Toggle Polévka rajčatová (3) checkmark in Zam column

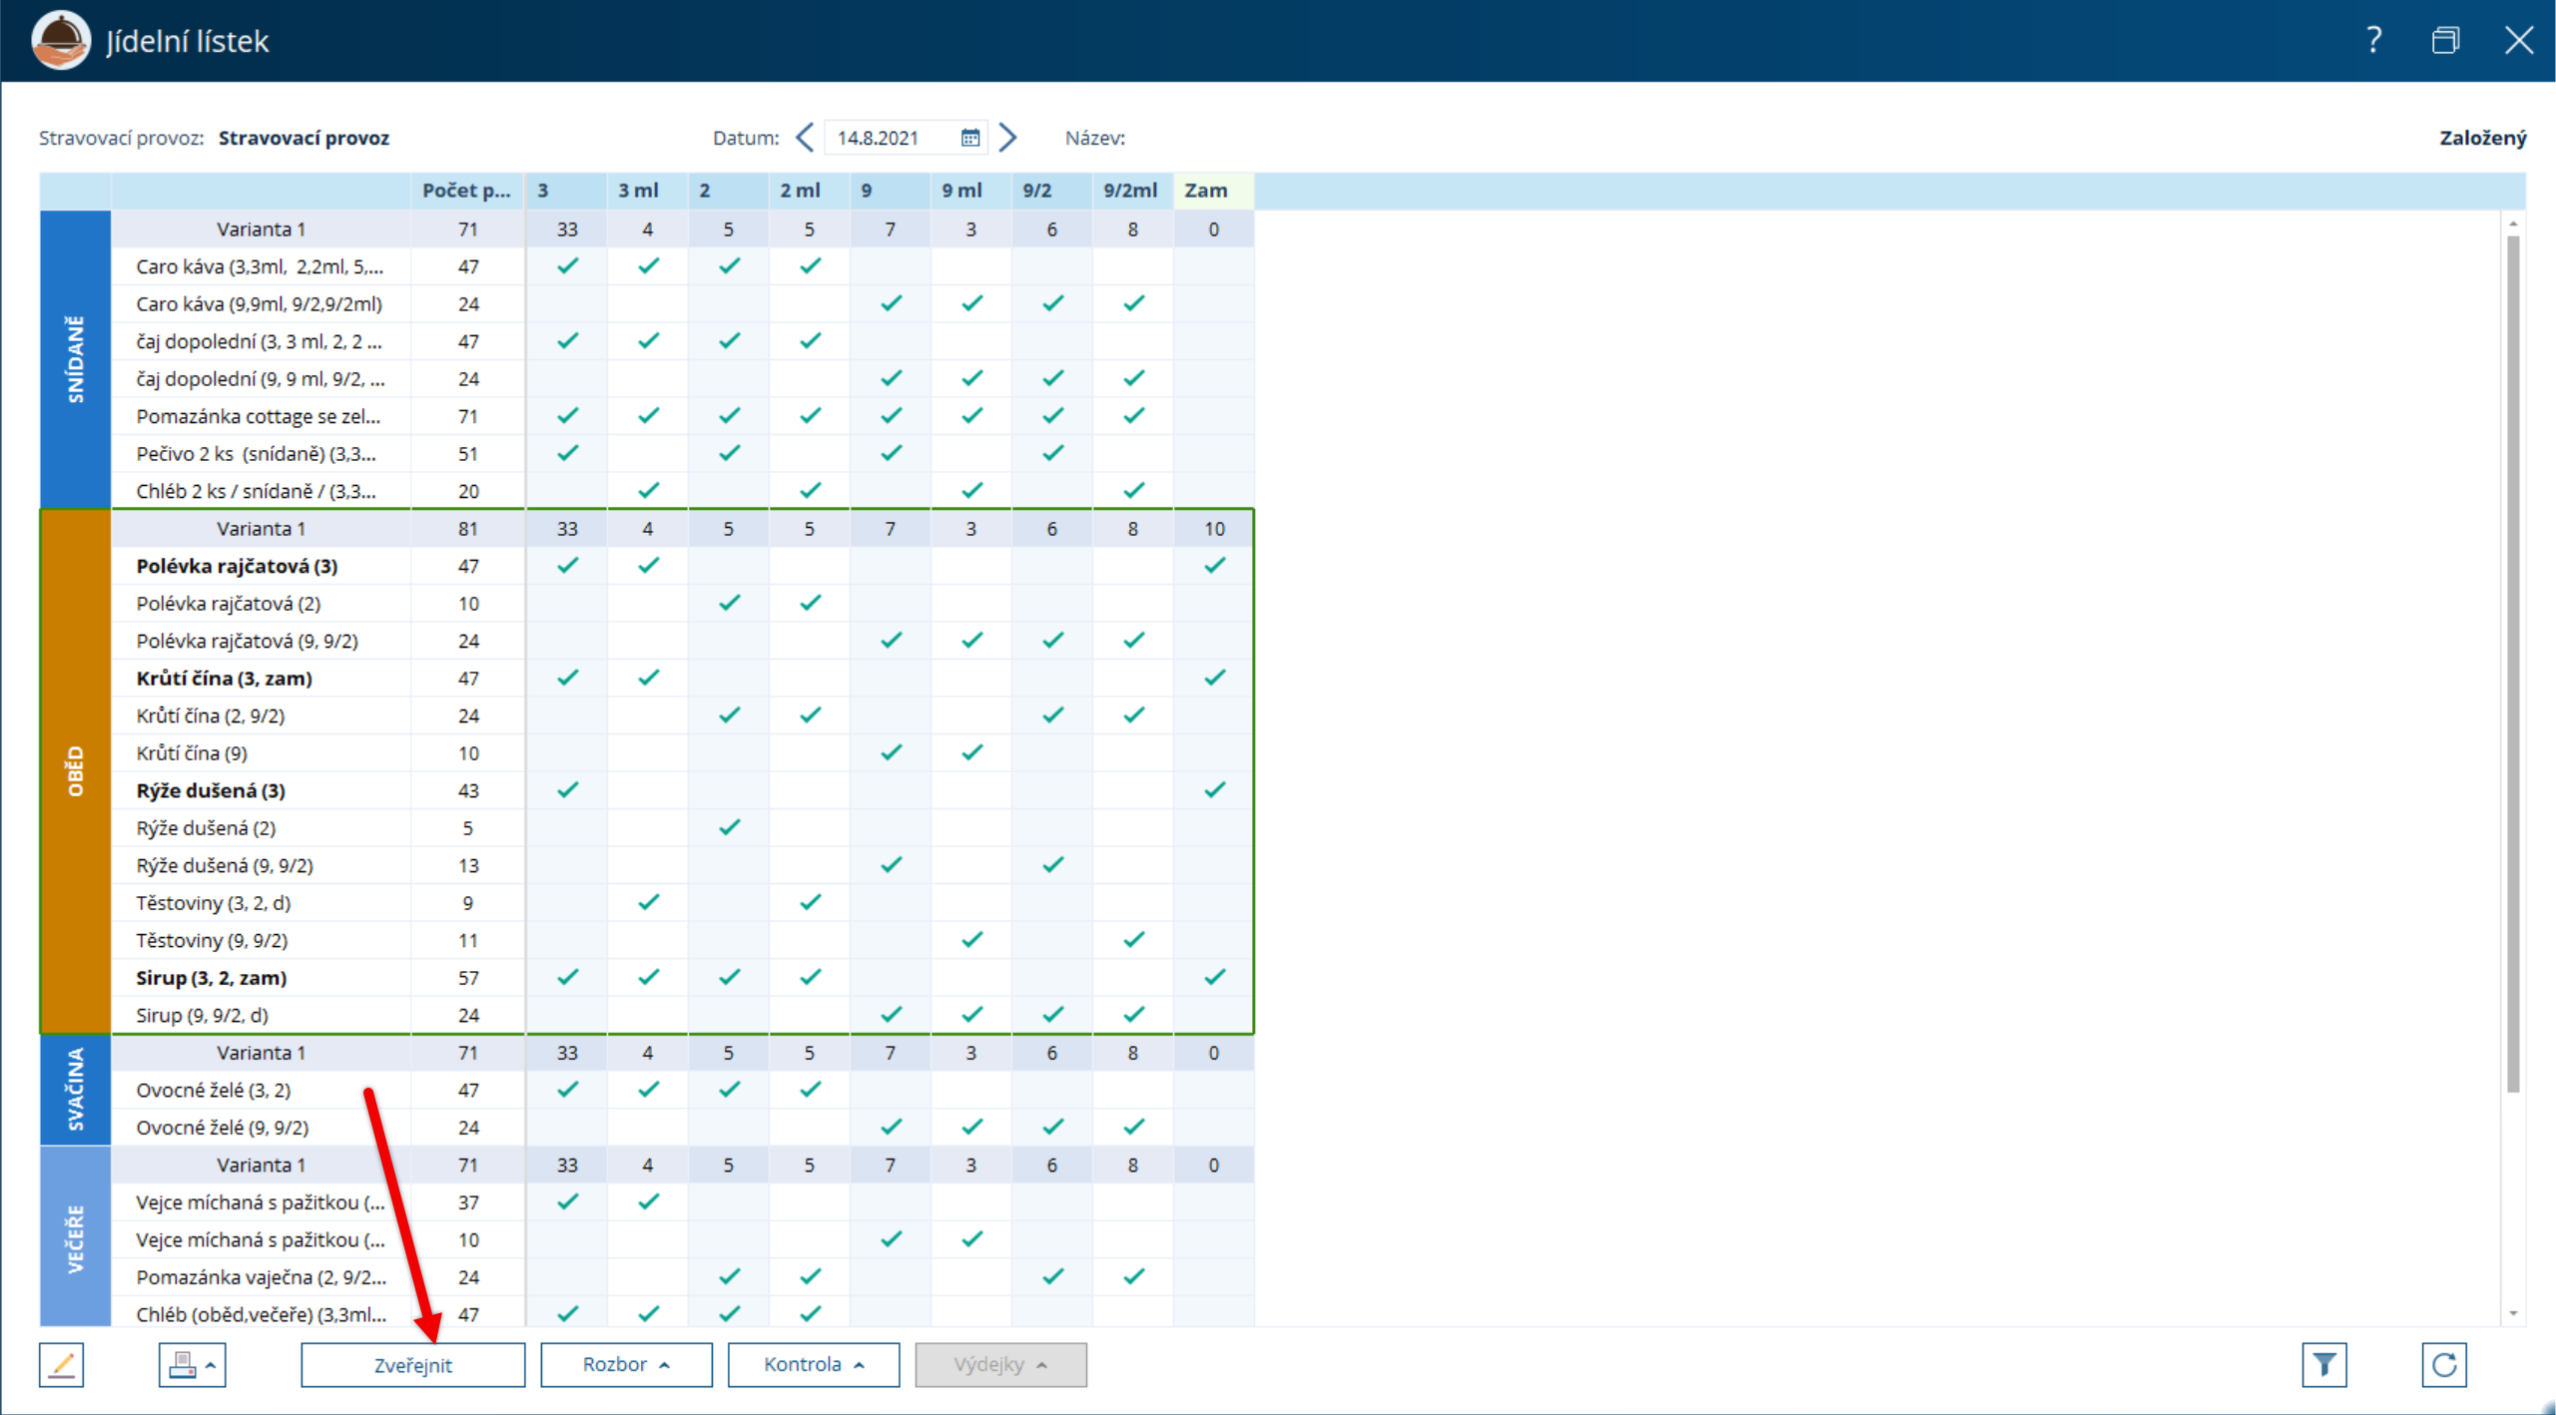pyautogui.click(x=1214, y=566)
